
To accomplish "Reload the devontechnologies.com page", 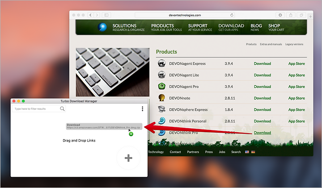I will tap(232, 15).
